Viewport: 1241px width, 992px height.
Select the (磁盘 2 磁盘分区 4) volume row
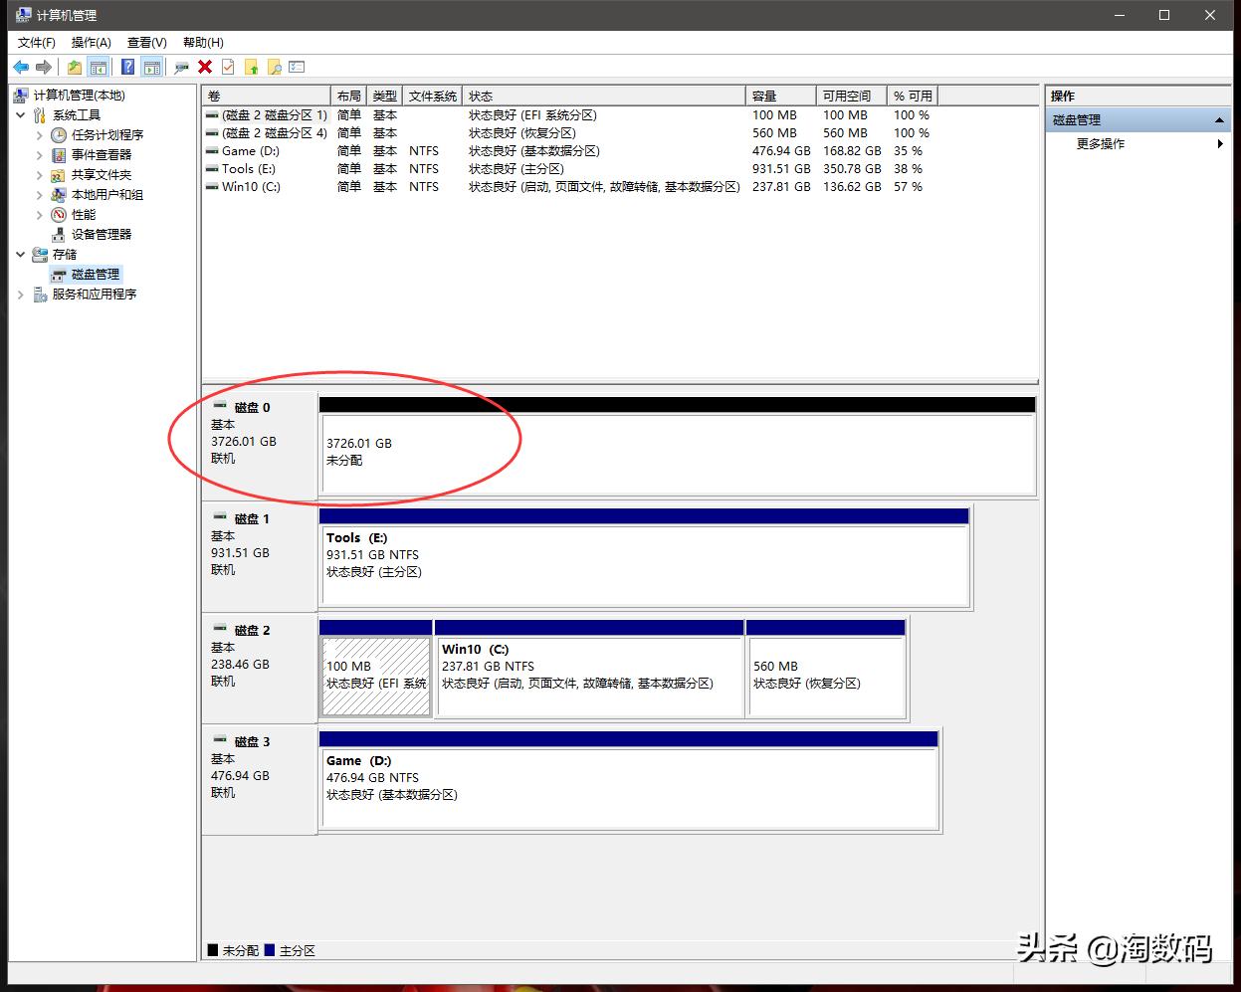pos(569,133)
